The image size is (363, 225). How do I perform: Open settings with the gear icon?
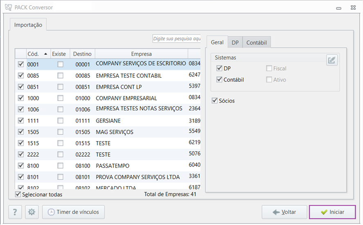[31, 212]
